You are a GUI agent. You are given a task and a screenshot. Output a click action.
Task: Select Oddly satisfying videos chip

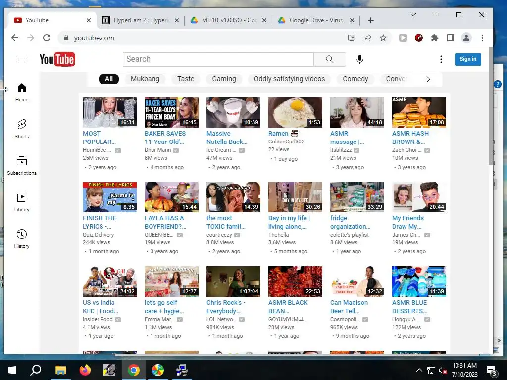[x=289, y=79]
